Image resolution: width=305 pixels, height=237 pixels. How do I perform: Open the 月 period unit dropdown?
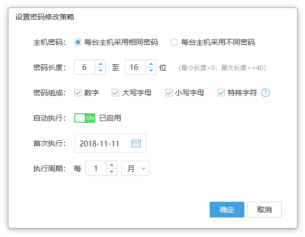(x=135, y=169)
